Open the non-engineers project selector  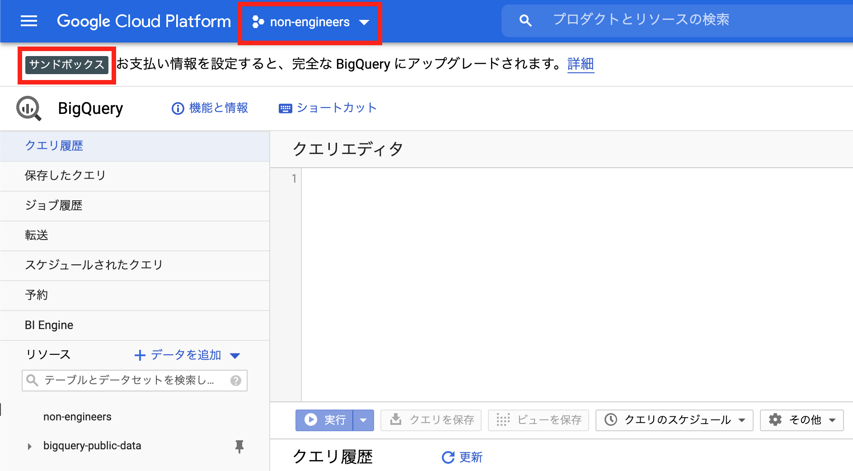(310, 22)
